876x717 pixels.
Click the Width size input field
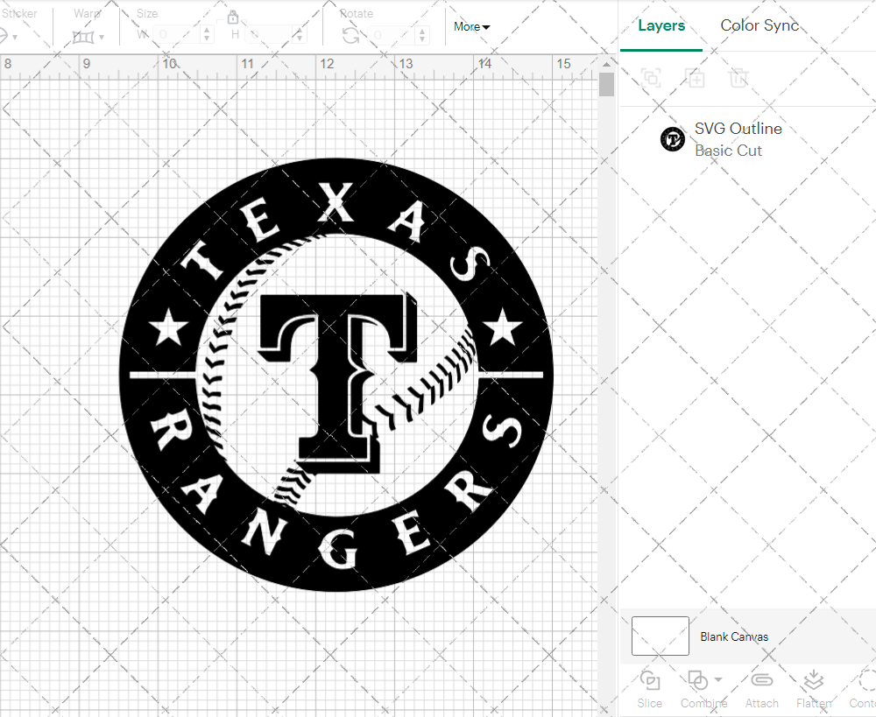click(x=177, y=35)
